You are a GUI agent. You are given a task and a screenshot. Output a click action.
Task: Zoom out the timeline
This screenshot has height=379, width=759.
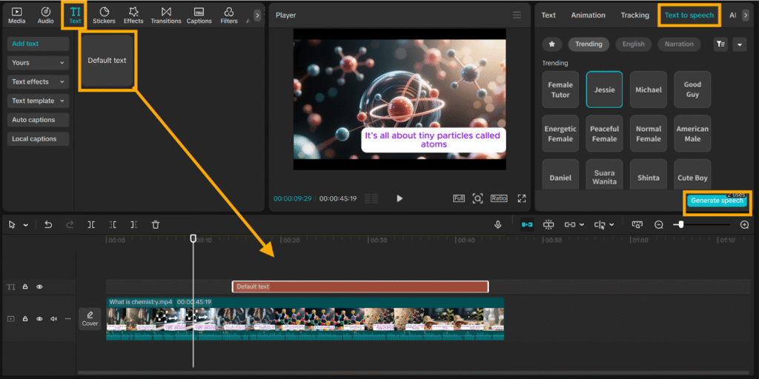pyautogui.click(x=659, y=224)
